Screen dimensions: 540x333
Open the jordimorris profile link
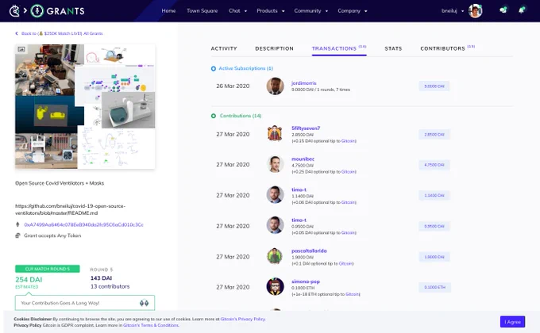[303, 83]
